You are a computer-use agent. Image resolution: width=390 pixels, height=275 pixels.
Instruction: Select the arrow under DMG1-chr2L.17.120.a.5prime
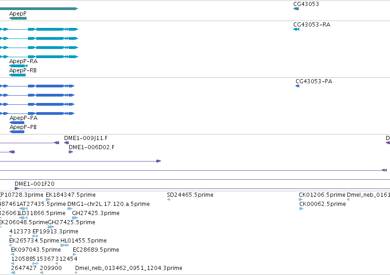point(70,209)
